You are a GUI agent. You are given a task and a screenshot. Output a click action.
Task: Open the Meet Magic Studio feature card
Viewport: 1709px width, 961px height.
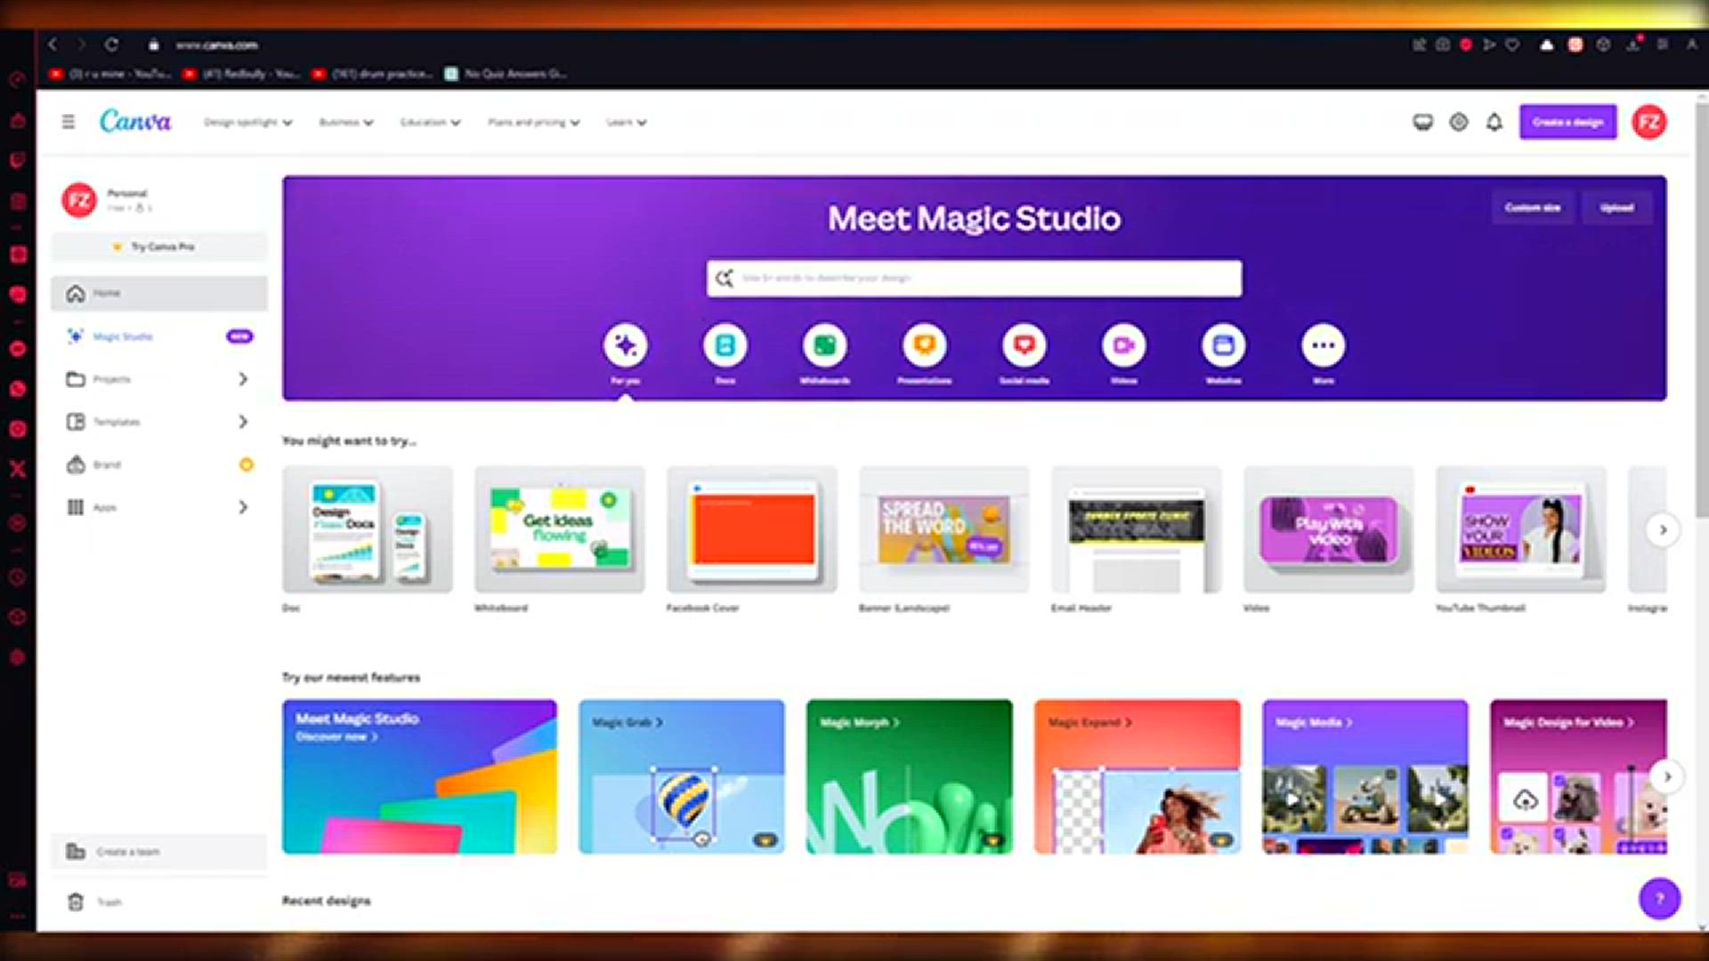coord(419,777)
